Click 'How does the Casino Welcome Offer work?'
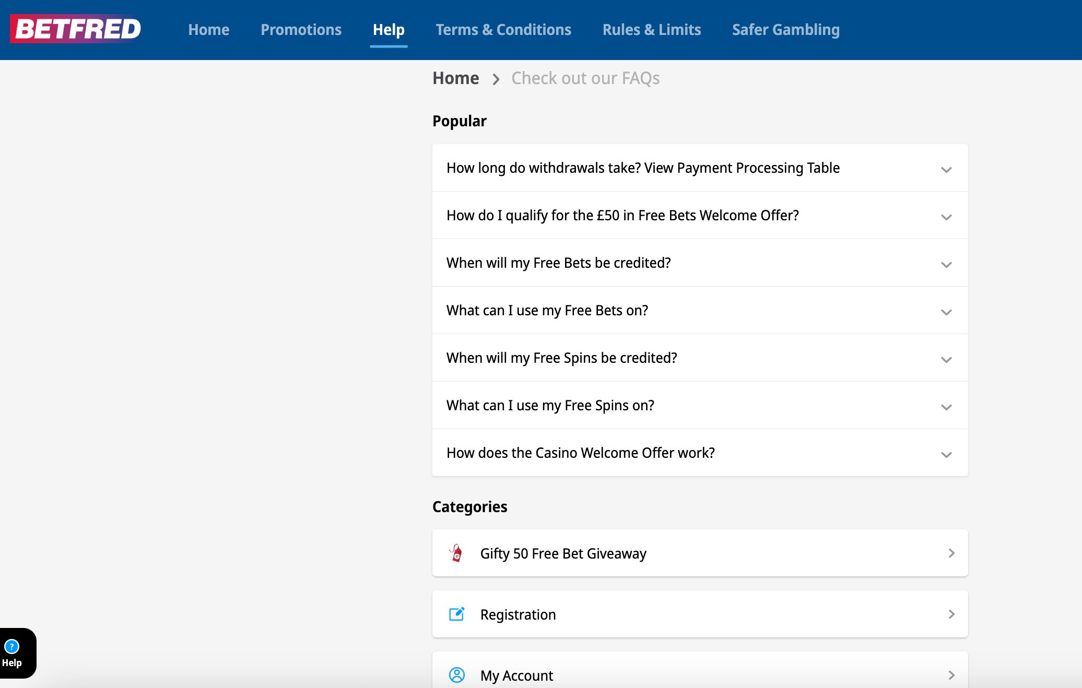 (581, 453)
